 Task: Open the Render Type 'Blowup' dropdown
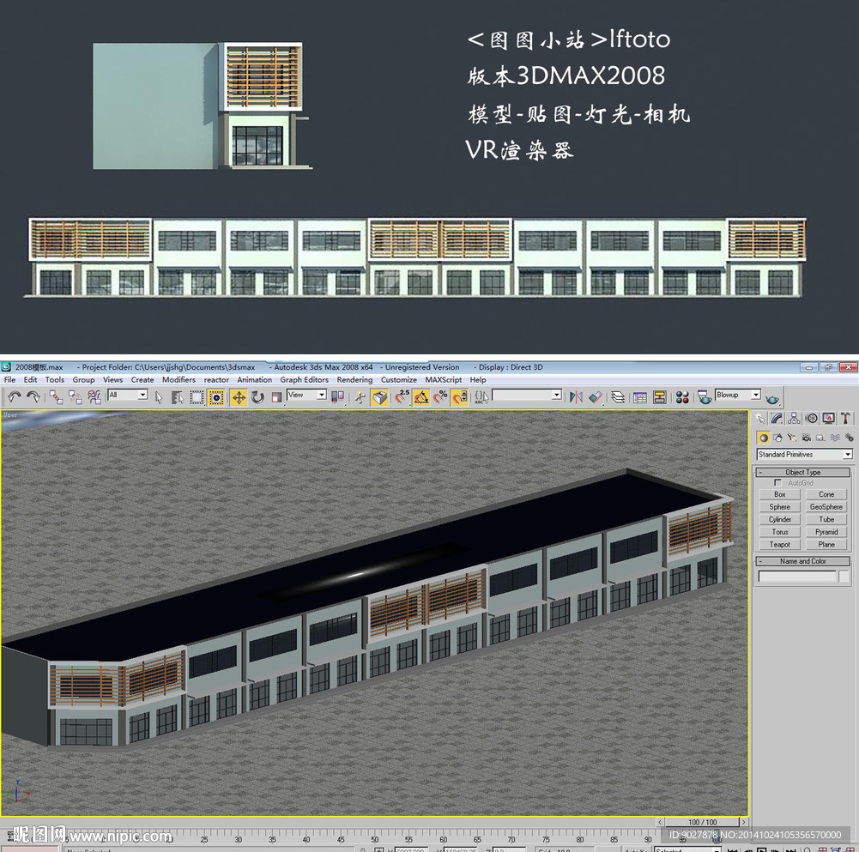coord(738,395)
